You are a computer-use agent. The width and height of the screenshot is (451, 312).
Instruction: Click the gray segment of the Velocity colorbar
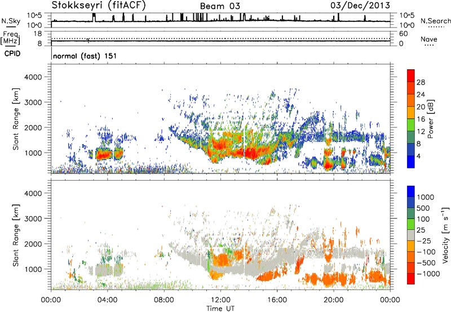[411, 235]
